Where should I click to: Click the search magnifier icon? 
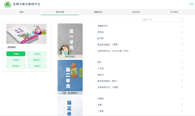pyautogui.click(x=182, y=19)
